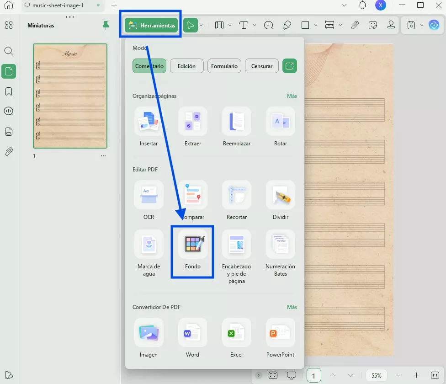The height and width of the screenshot is (384, 446).
Task: Open the sticker tool
Action: pyautogui.click(x=372, y=25)
